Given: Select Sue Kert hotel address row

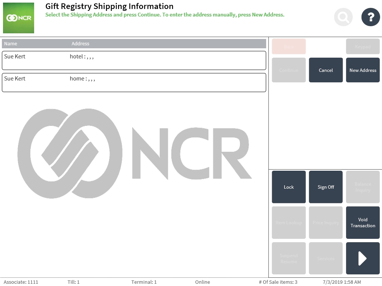Looking at the screenshot, I should coord(134,60).
